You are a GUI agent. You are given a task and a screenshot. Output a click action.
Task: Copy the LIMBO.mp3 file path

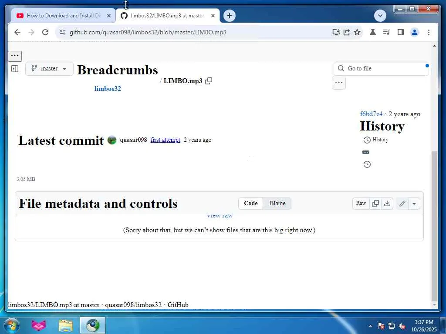point(209,81)
